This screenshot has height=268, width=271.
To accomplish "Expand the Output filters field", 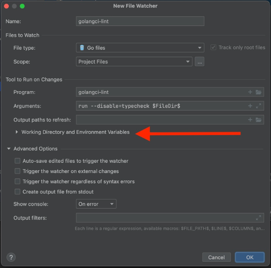I will [x=258, y=217].
